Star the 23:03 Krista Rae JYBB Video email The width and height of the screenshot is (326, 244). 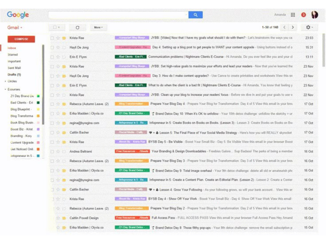pyautogui.click(x=58, y=38)
